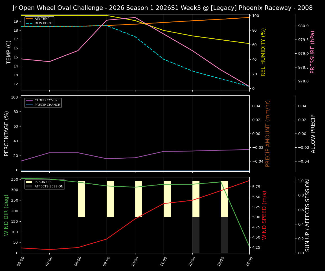Click the yellow sun-up bar at 12:00
Screen dimensions: 325x271
[x=196, y=198]
